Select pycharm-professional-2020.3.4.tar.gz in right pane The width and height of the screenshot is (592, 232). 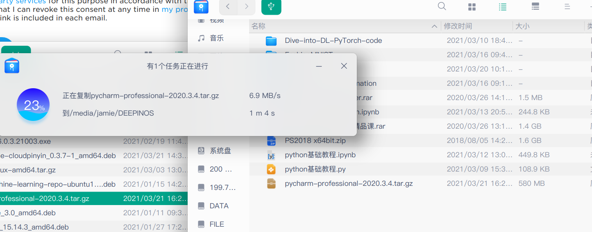point(348,184)
